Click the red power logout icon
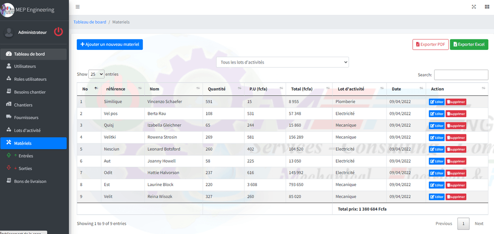The height and width of the screenshot is (234, 494). 59,32
